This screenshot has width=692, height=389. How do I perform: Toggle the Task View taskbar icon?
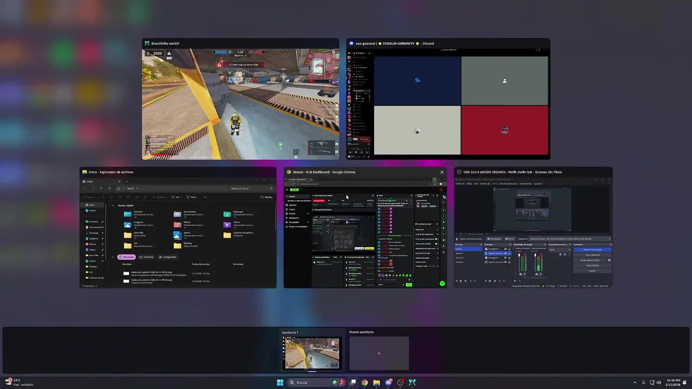pyautogui.click(x=353, y=383)
